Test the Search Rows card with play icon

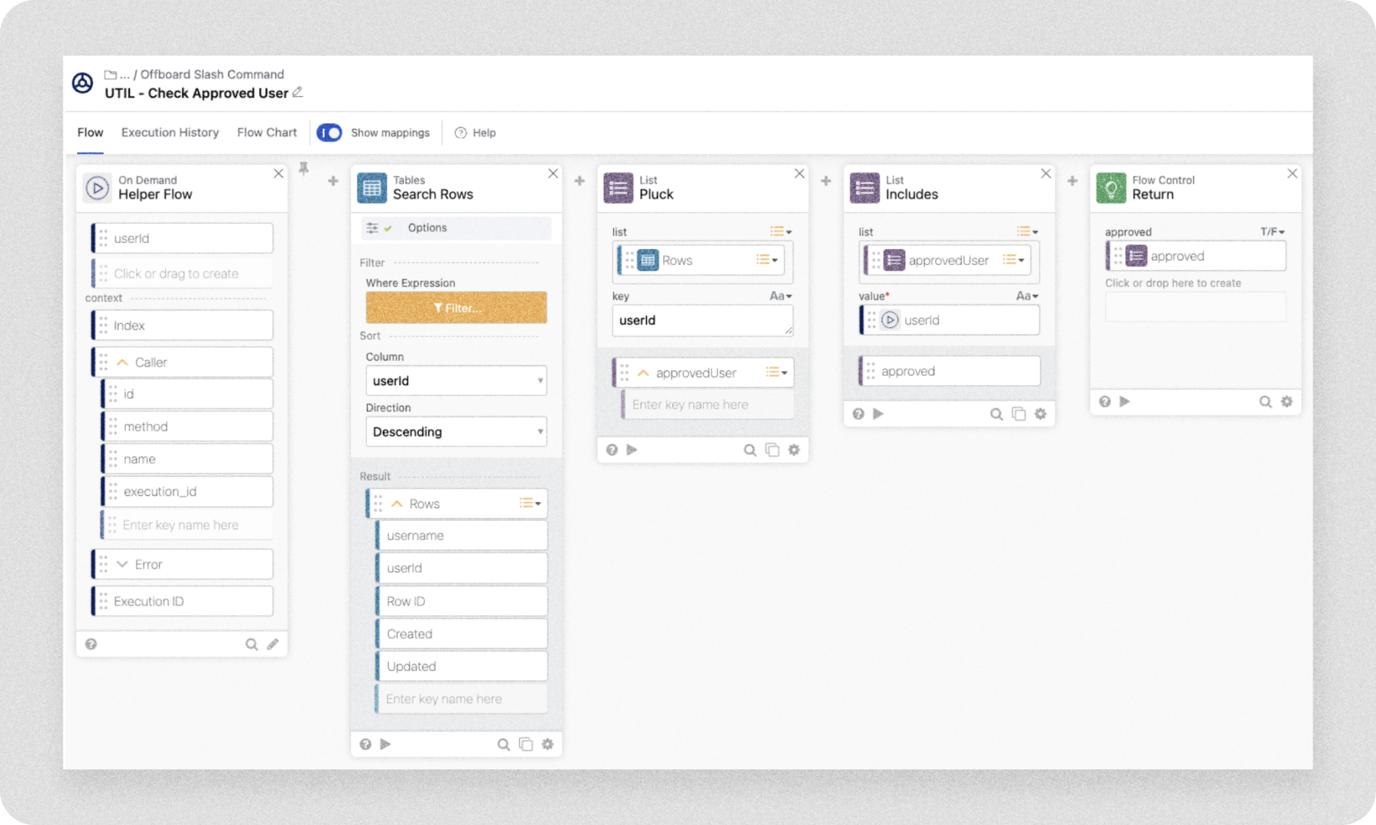tap(386, 744)
